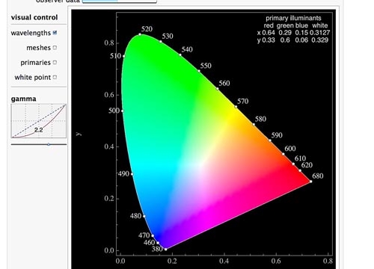The height and width of the screenshot is (269, 374).
Task: Toggle the primaries checkbox
Action: [55, 62]
